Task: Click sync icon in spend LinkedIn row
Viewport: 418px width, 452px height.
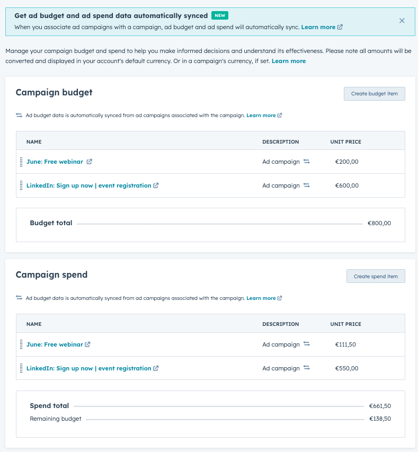Action: 307,368
